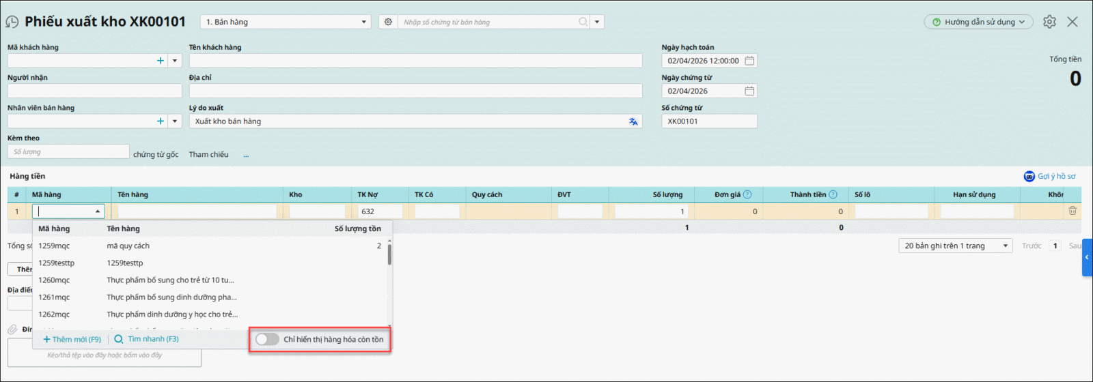Toggle Chỉ hiển thị hàng hóa còn tồn

[267, 339]
